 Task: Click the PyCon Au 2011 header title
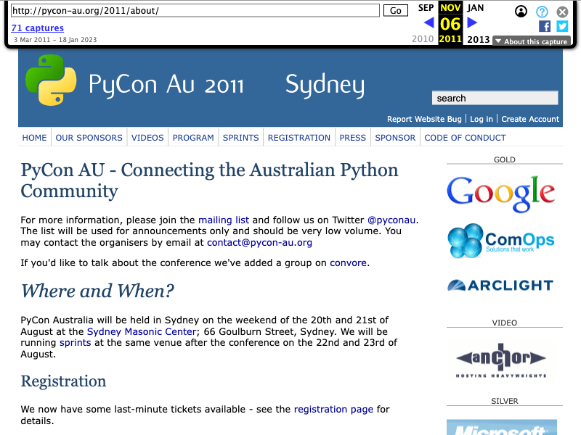(x=166, y=85)
